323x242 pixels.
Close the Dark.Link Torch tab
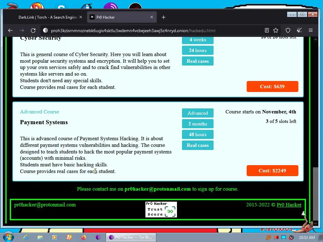pos(81,17)
